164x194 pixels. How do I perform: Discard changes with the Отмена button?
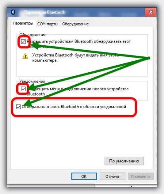click(112, 176)
